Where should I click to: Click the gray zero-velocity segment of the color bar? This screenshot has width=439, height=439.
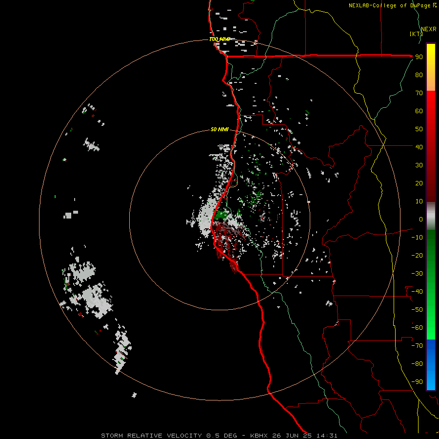431,216
